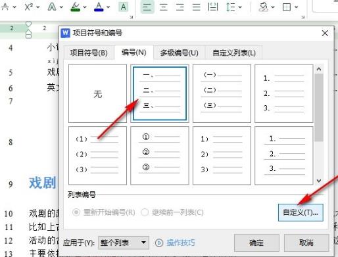Open the text effects A icon
This screenshot has height=257, width=338.
click(52, 7)
